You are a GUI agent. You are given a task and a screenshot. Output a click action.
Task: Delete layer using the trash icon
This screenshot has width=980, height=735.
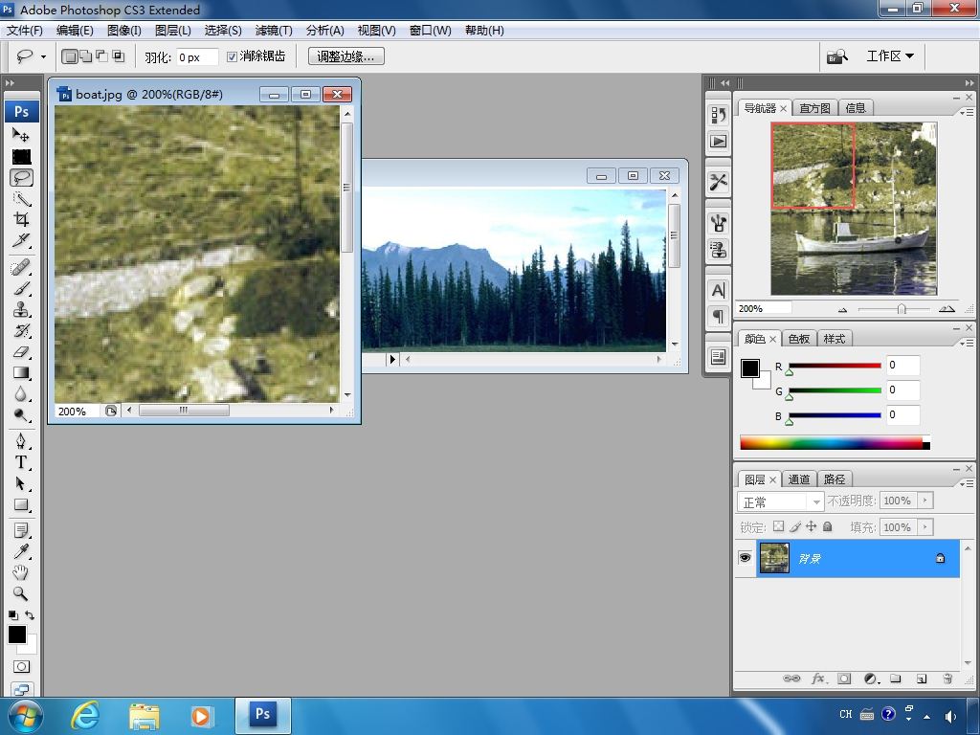pos(947,679)
